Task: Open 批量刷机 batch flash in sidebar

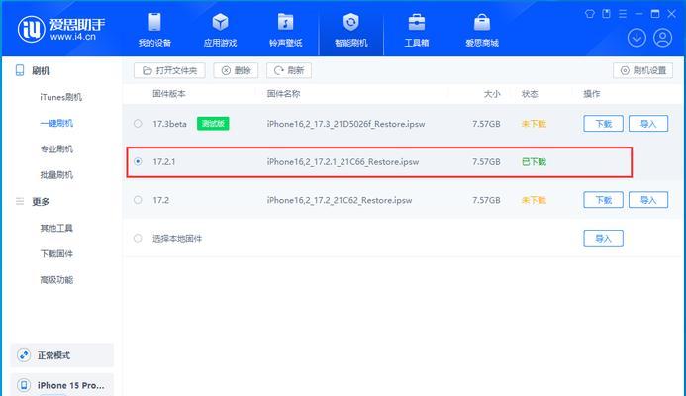Action: pyautogui.click(x=56, y=175)
